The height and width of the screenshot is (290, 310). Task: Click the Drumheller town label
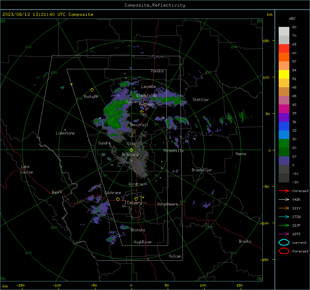point(202,170)
